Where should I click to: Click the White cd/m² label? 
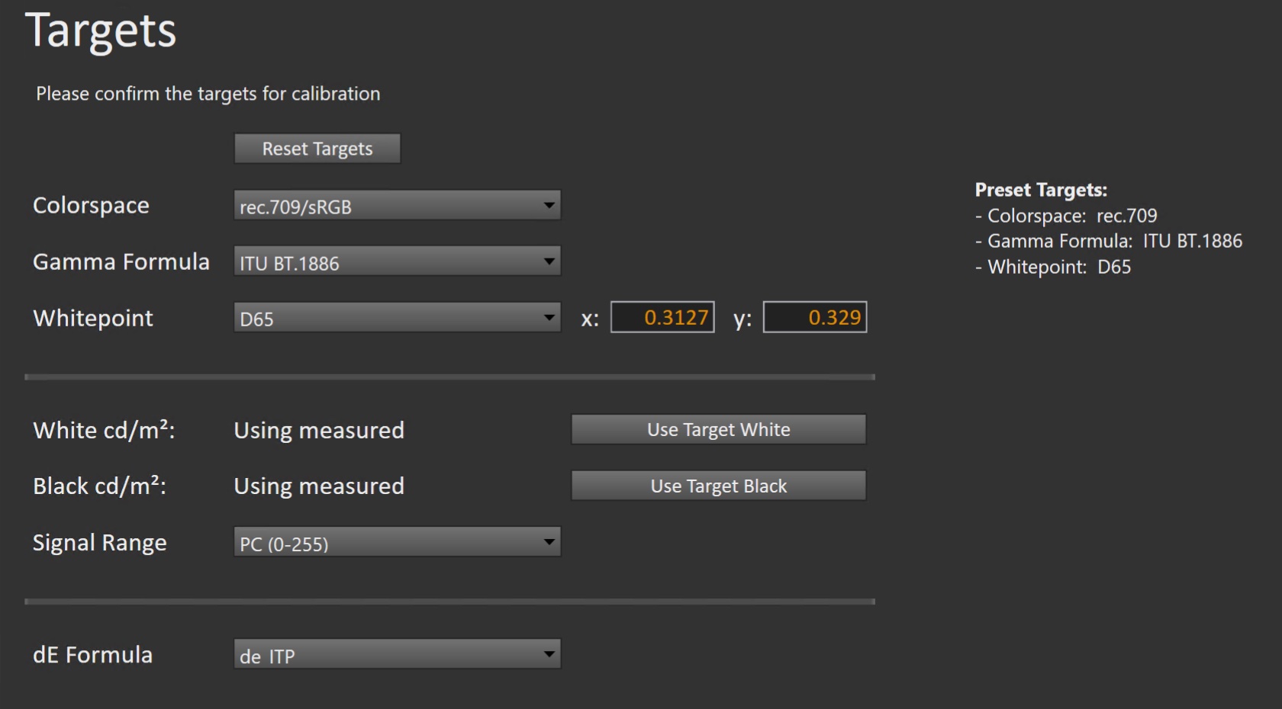(104, 430)
